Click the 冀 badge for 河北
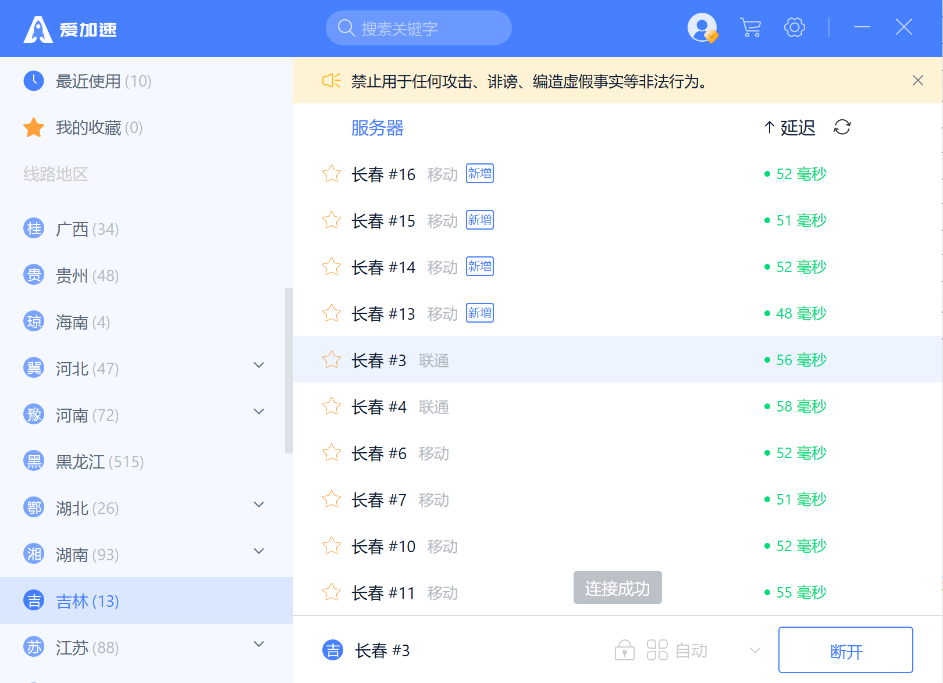This screenshot has width=943, height=683. pos(34,368)
